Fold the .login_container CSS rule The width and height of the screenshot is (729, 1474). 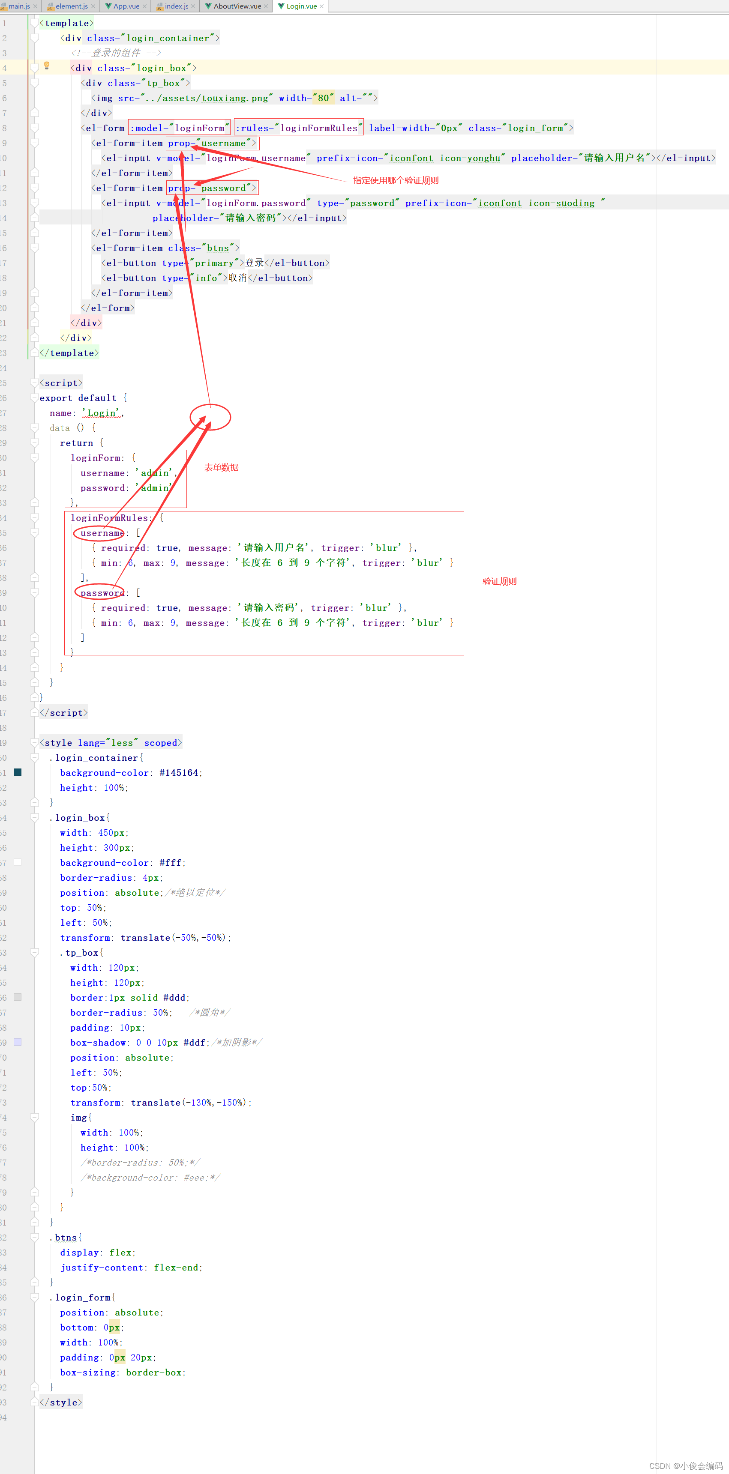(x=34, y=758)
